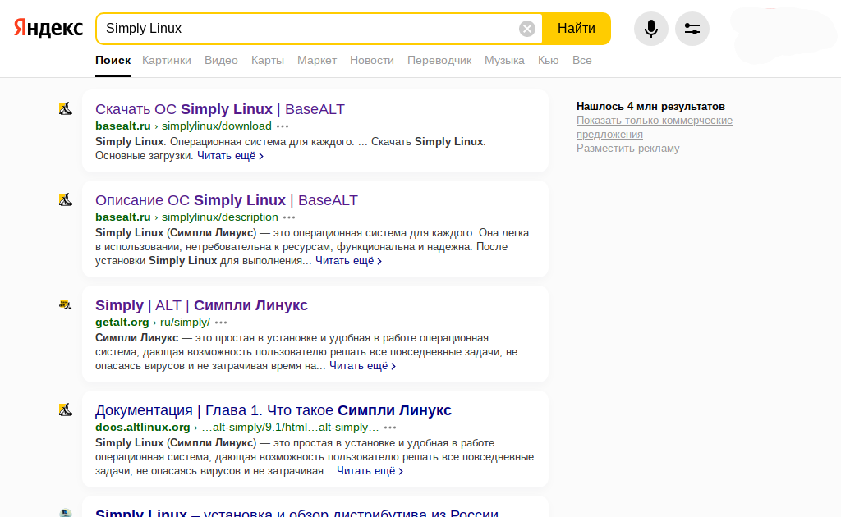Click the Яндекс logo
Image resolution: width=841 pixels, height=517 pixels.
[x=48, y=28]
